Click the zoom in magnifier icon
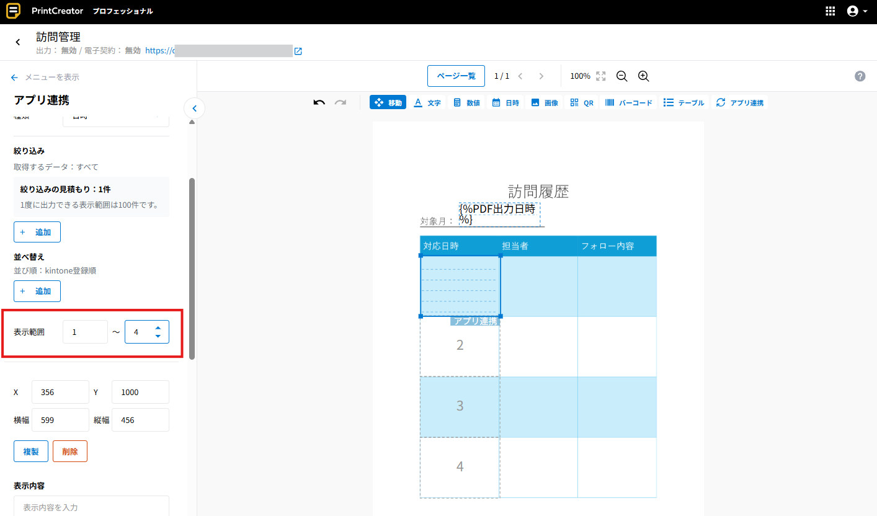Image resolution: width=877 pixels, height=516 pixels. coord(643,76)
